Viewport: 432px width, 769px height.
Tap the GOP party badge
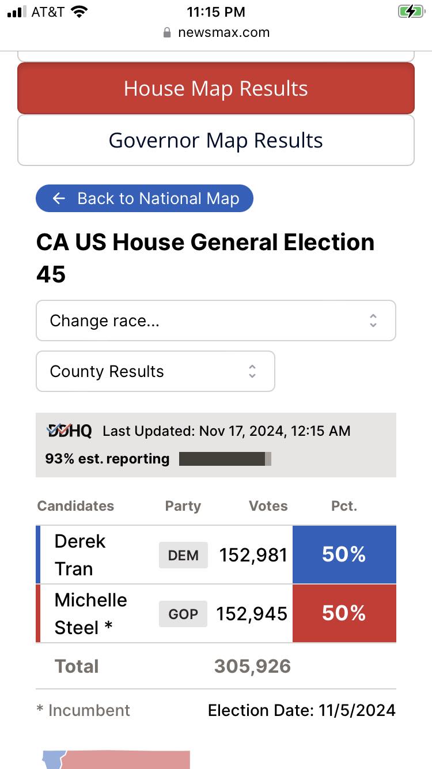[183, 614]
